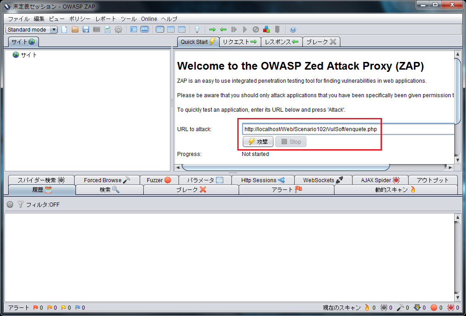The image size is (466, 316).
Task: Click the フィルタ:OFF filter funnel icon
Action: (20, 204)
